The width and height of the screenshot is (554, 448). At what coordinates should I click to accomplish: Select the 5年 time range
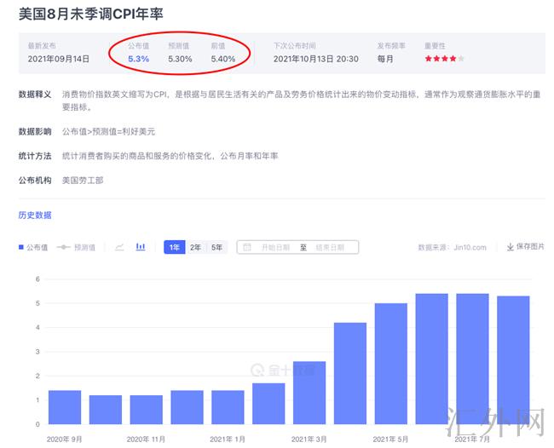click(x=216, y=247)
